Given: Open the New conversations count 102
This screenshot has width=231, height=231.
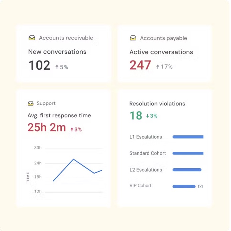Looking at the screenshot, I should 39,65.
